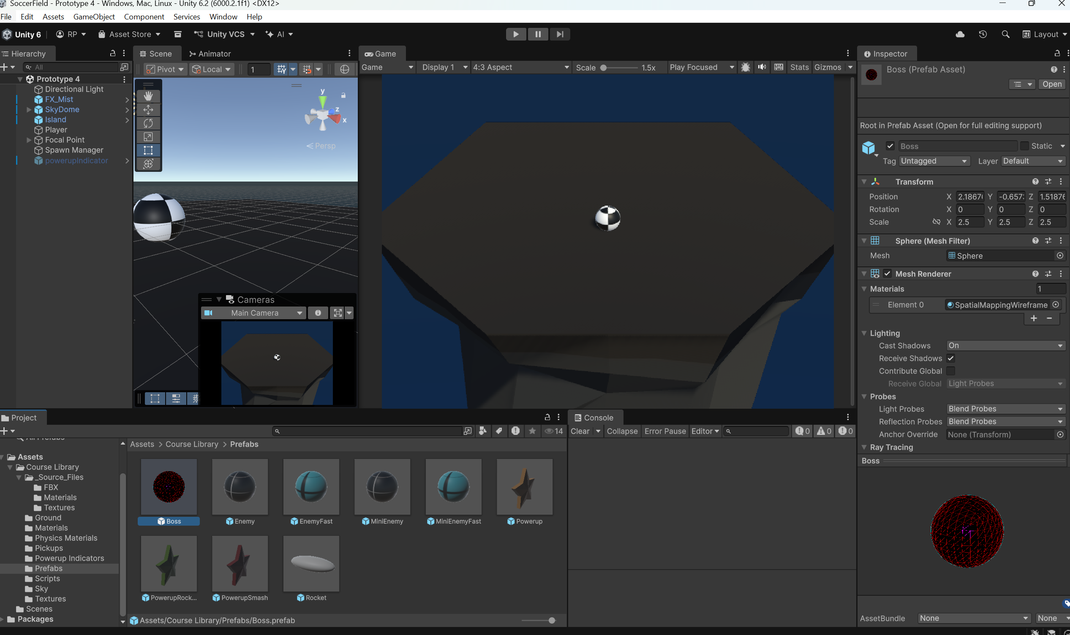
Task: Toggle snap increment icon in Scene toolbar
Action: 307,69
